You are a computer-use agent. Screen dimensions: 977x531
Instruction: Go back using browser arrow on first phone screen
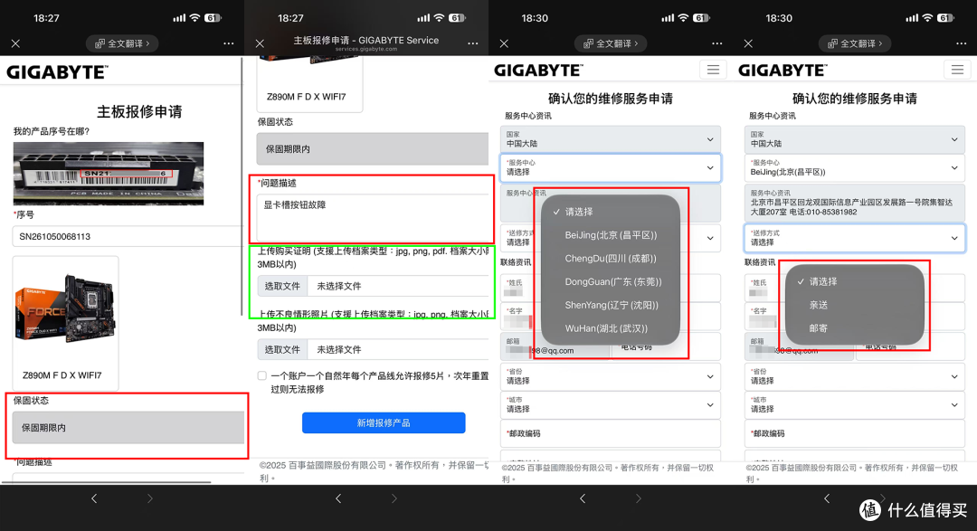(x=94, y=498)
